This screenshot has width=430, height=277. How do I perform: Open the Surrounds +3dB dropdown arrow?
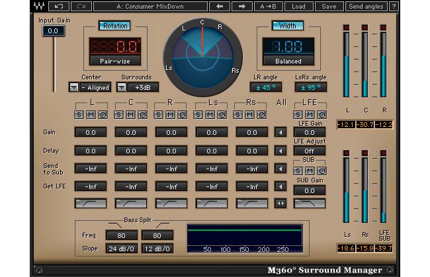121,87
